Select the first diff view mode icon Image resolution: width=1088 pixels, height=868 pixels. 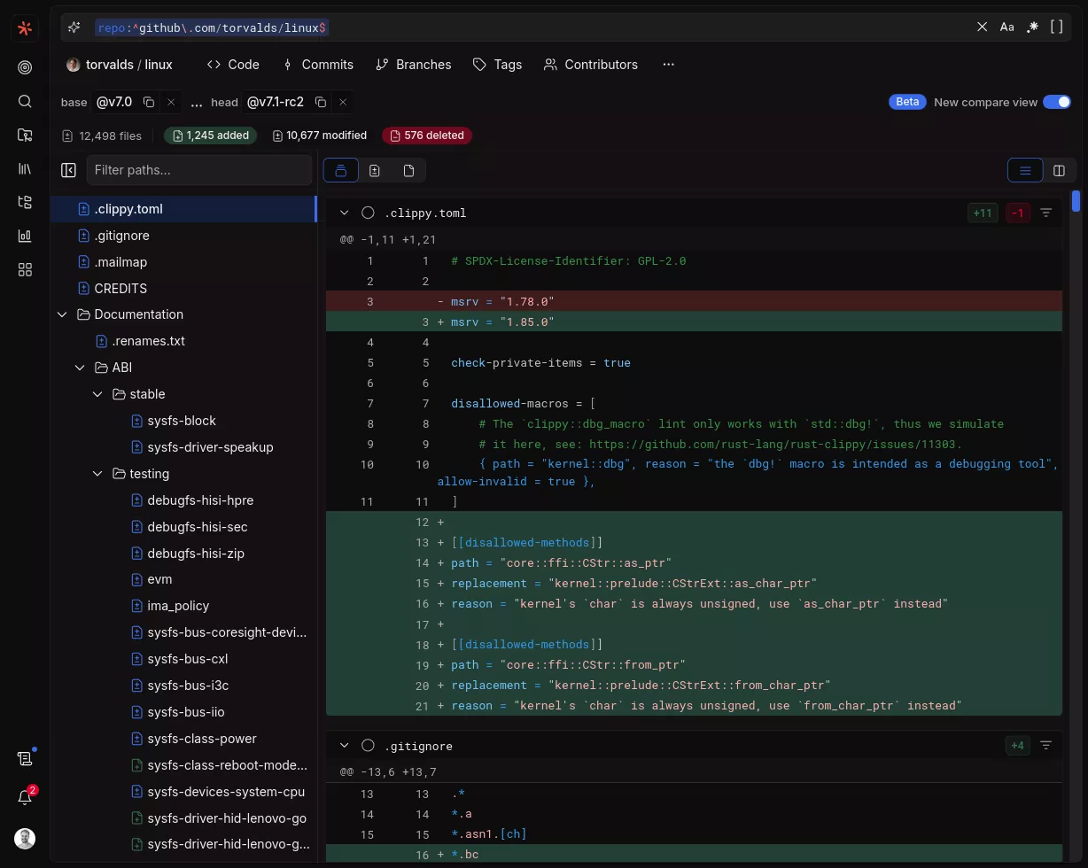tap(341, 170)
